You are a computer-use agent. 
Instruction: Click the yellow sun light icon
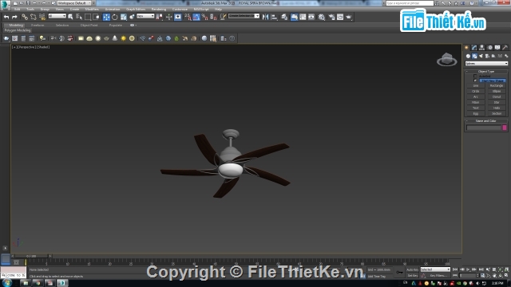123,38
